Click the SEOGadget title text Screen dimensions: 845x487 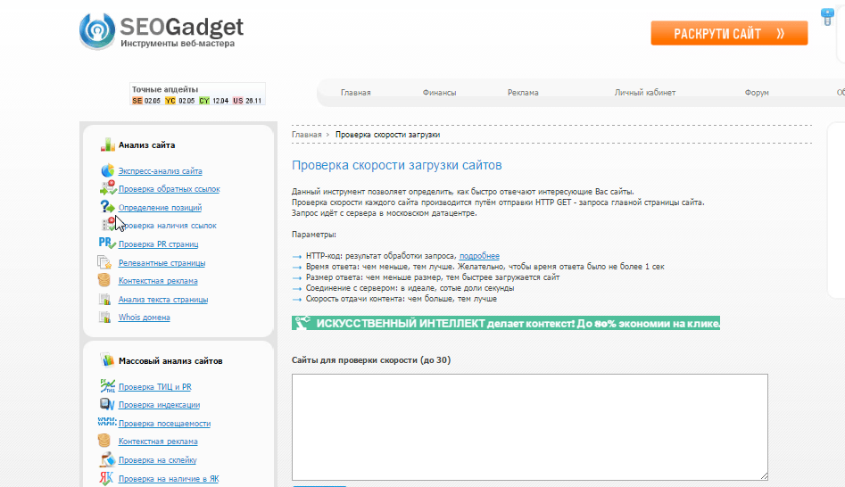(181, 26)
